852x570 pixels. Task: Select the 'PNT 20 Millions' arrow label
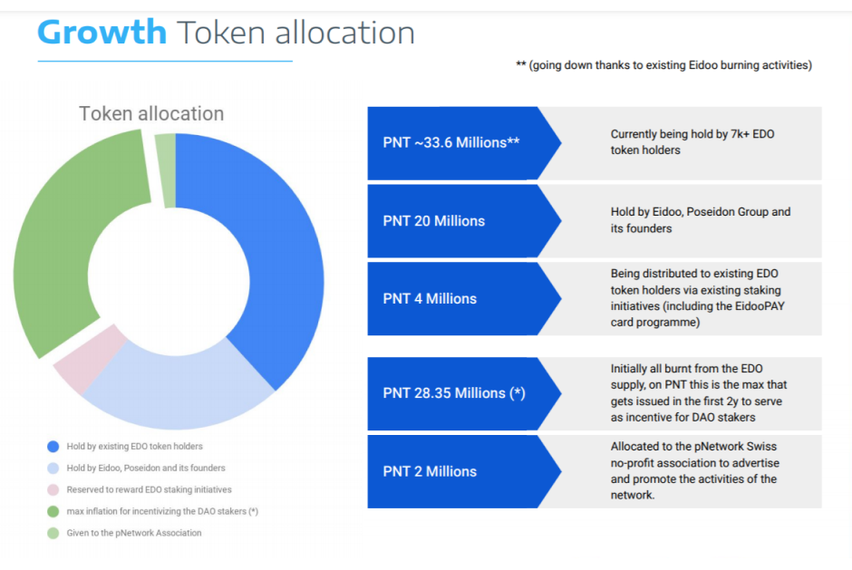(464, 221)
